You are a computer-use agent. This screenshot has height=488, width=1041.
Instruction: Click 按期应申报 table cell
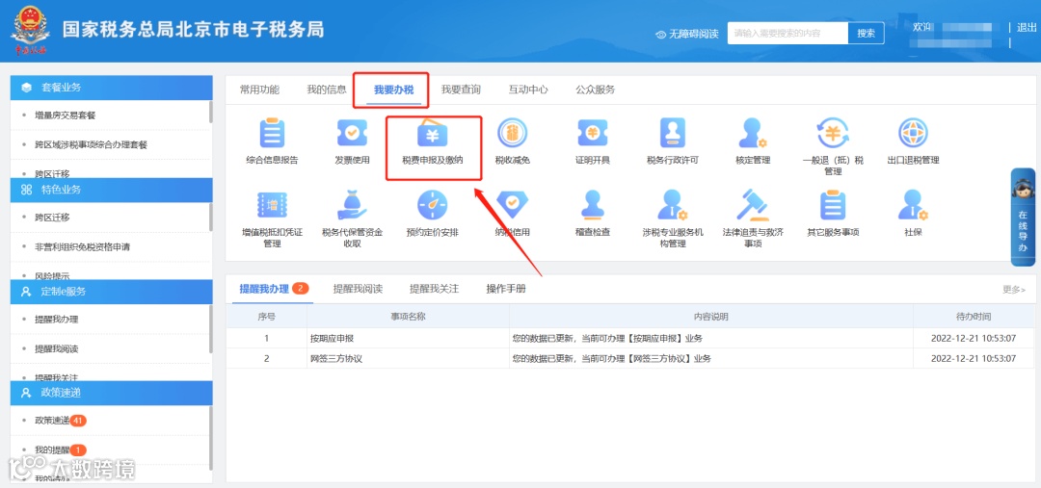tap(408, 338)
